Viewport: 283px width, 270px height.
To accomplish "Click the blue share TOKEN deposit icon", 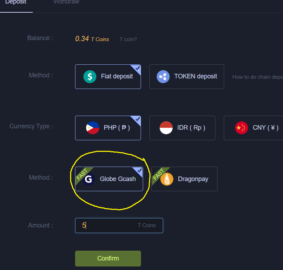I will (x=163, y=77).
